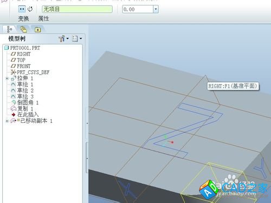This screenshot has width=271, height=203.
Task: Switch to the folder favorites navigator tab
Action: click(37, 30)
